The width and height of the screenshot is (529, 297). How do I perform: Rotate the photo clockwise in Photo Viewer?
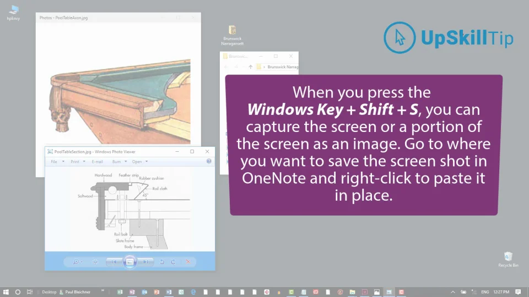(x=173, y=262)
